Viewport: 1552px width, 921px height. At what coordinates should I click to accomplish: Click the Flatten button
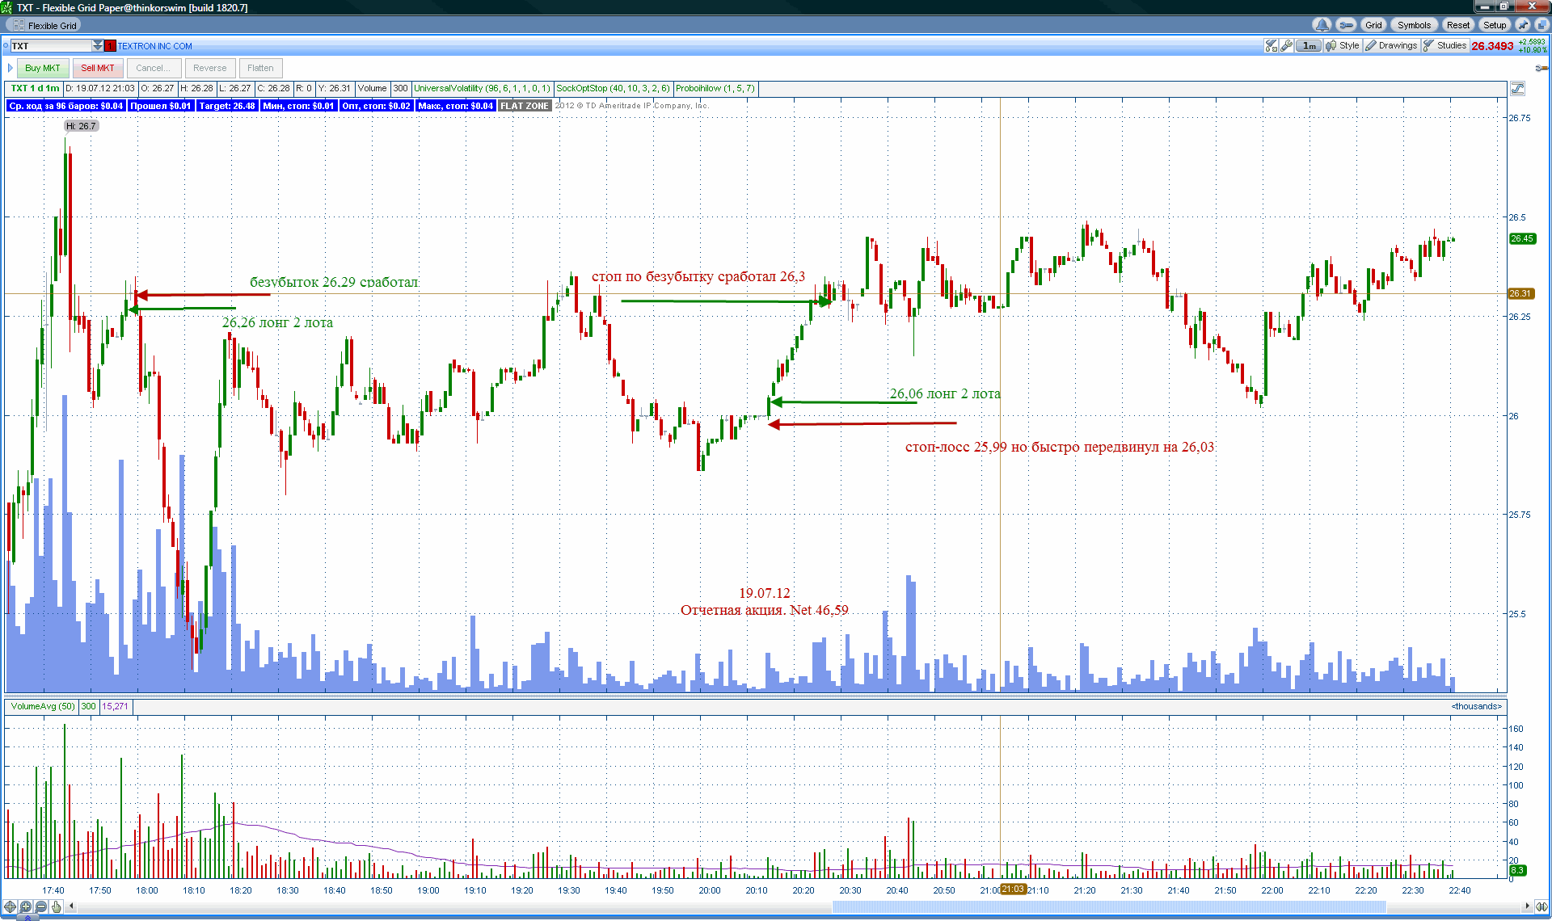tap(260, 68)
